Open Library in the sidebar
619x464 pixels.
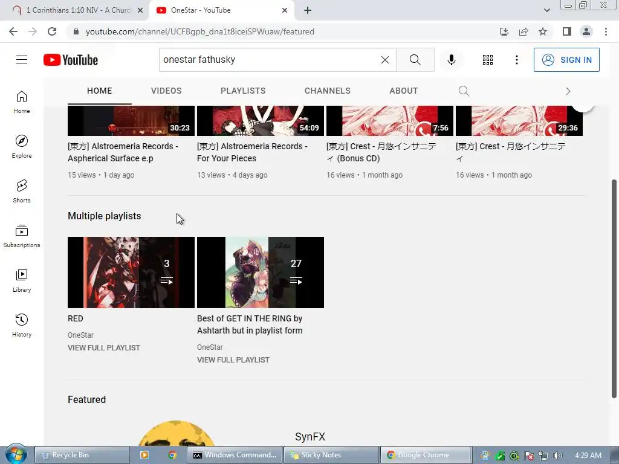pos(22,280)
